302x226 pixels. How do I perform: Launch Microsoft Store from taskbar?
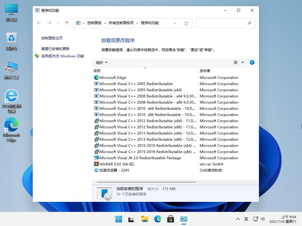171,219
